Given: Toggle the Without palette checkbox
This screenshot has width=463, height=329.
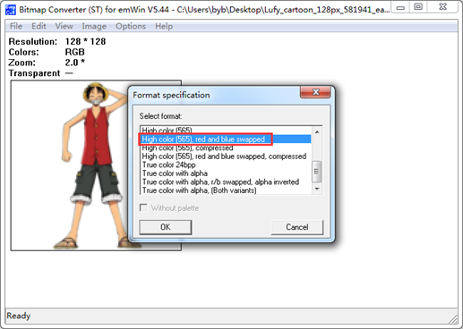Looking at the screenshot, I should click(143, 207).
